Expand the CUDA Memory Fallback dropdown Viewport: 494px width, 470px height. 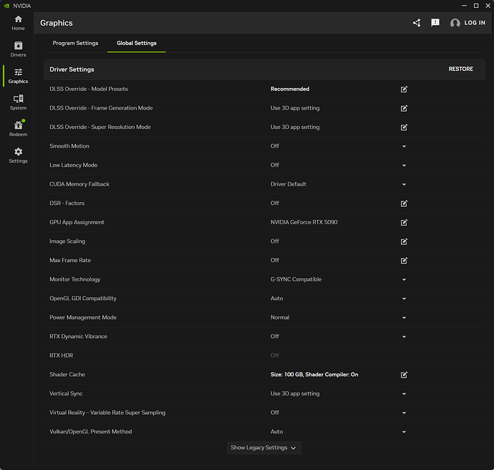point(404,184)
